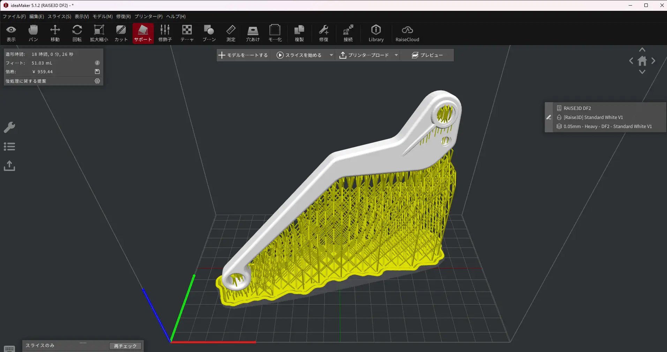Open the 測定 measure tool

pos(231,33)
